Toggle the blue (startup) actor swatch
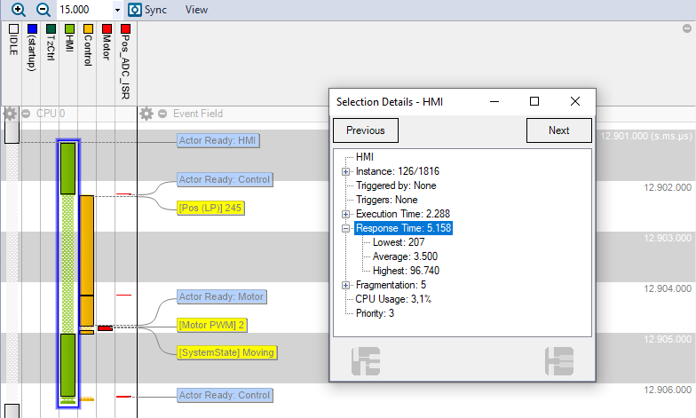This screenshot has width=696, height=418. [x=32, y=28]
